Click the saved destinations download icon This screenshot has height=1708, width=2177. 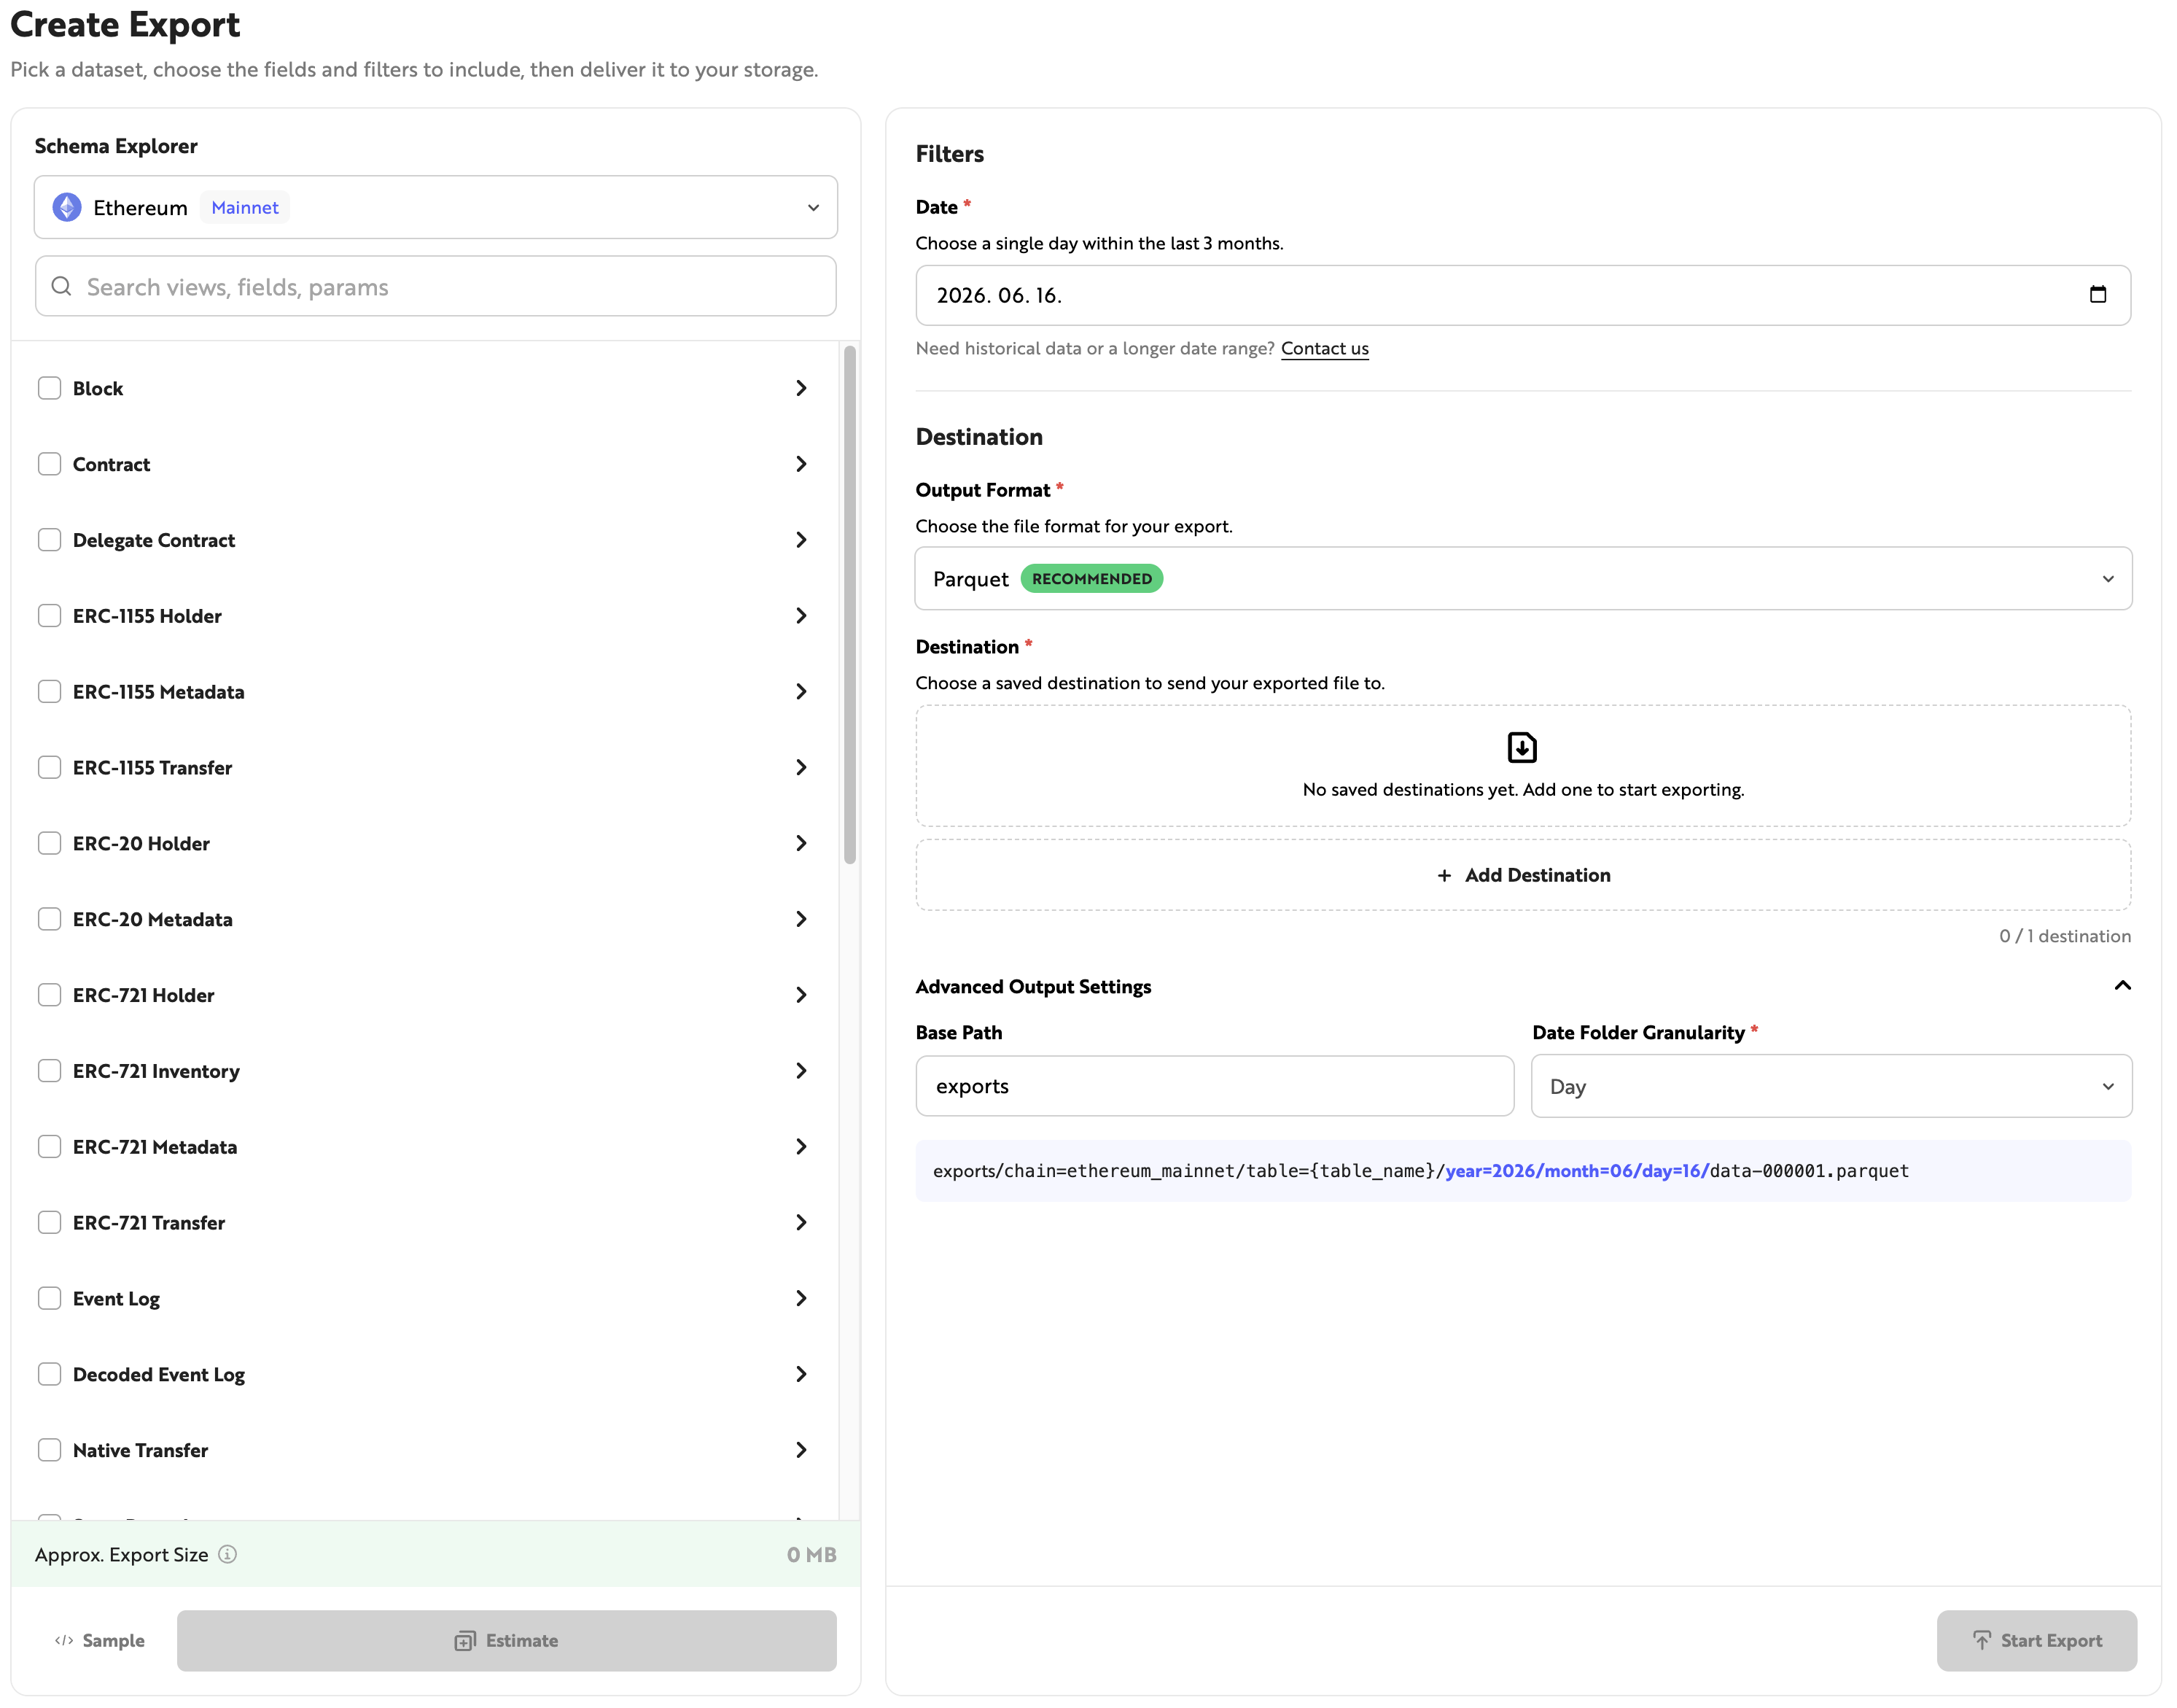1522,747
